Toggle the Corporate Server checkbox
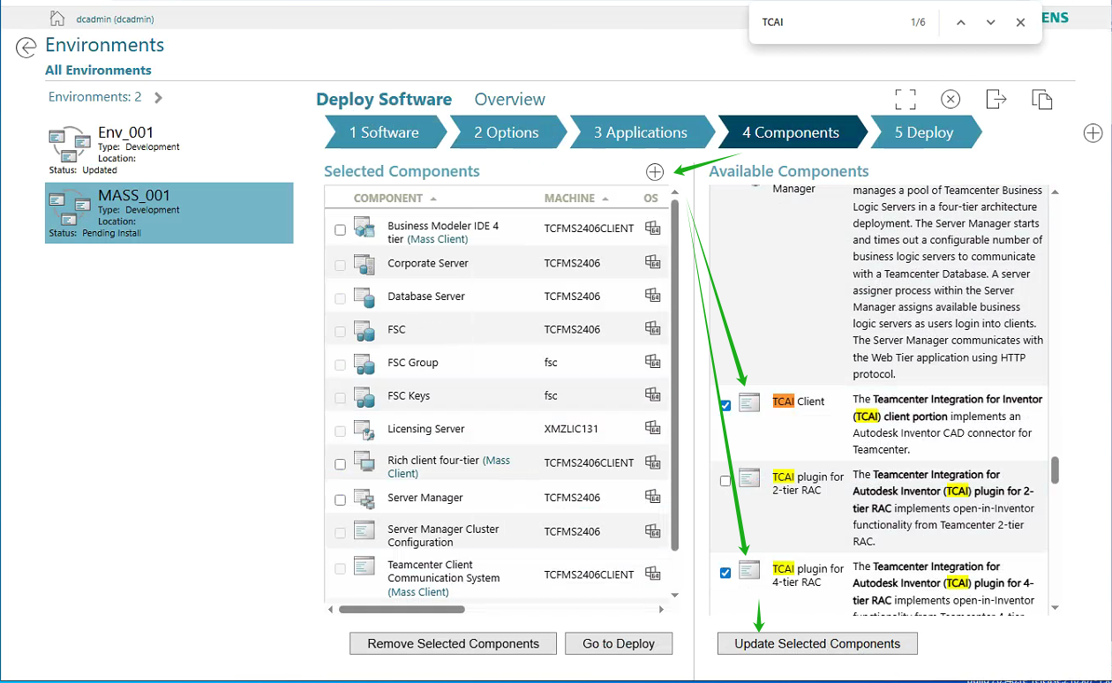This screenshot has width=1112, height=683. click(x=340, y=266)
